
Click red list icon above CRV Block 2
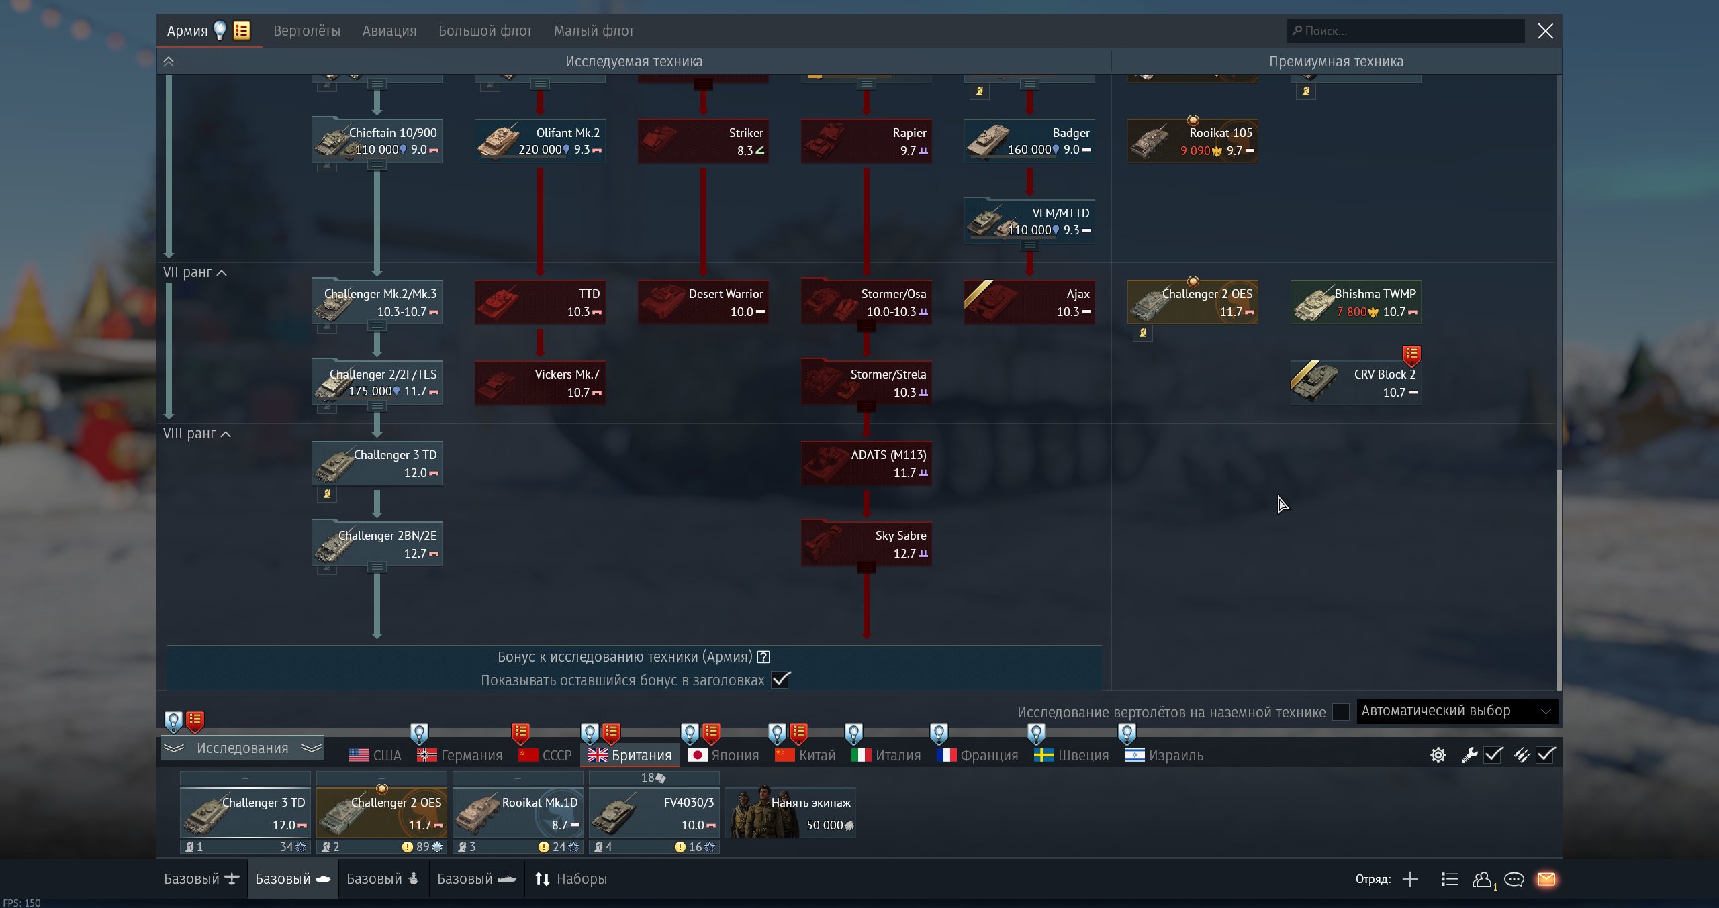tap(1411, 354)
